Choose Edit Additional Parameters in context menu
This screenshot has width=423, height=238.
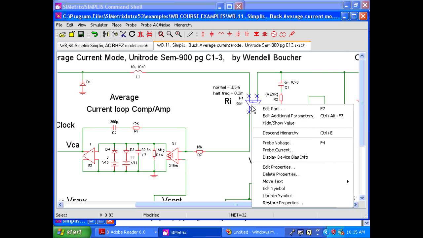coord(303,116)
